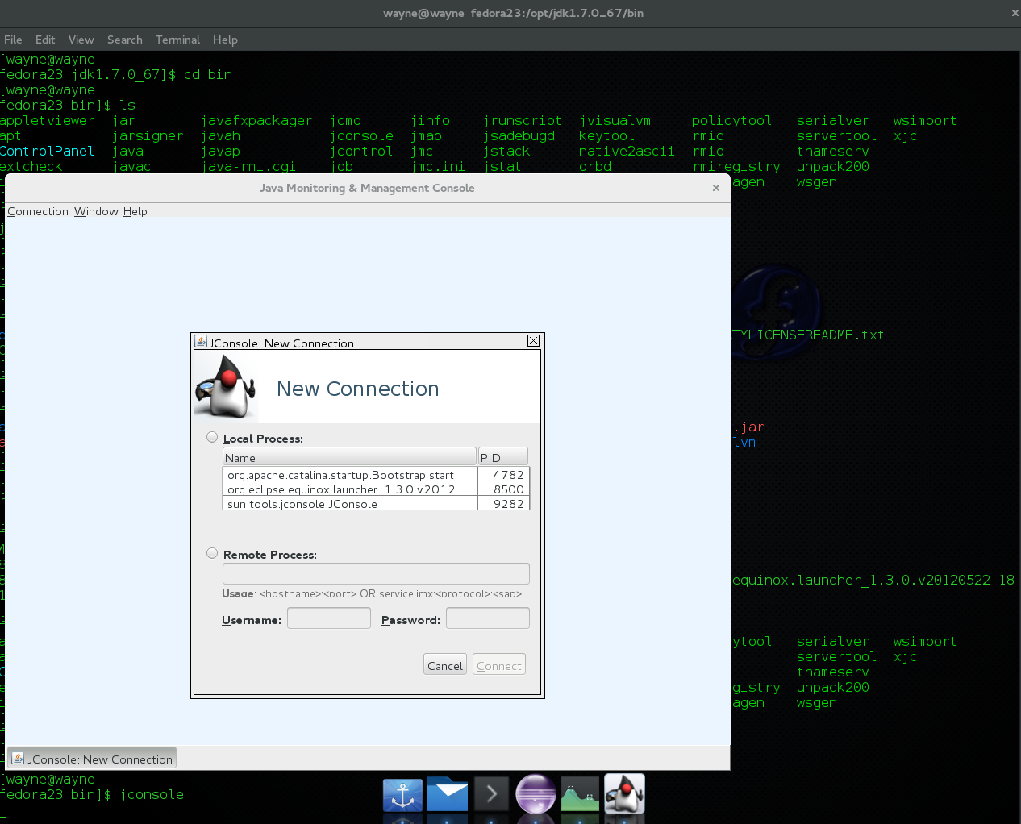Click the Java Duke icon in dock
The image size is (1021, 824).
(x=624, y=795)
